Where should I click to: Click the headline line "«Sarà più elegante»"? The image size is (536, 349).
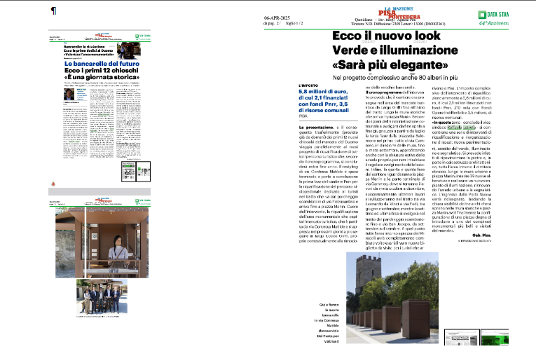pos(390,64)
